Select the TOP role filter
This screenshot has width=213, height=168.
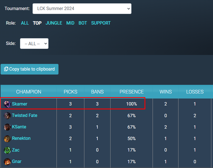pos(37,23)
